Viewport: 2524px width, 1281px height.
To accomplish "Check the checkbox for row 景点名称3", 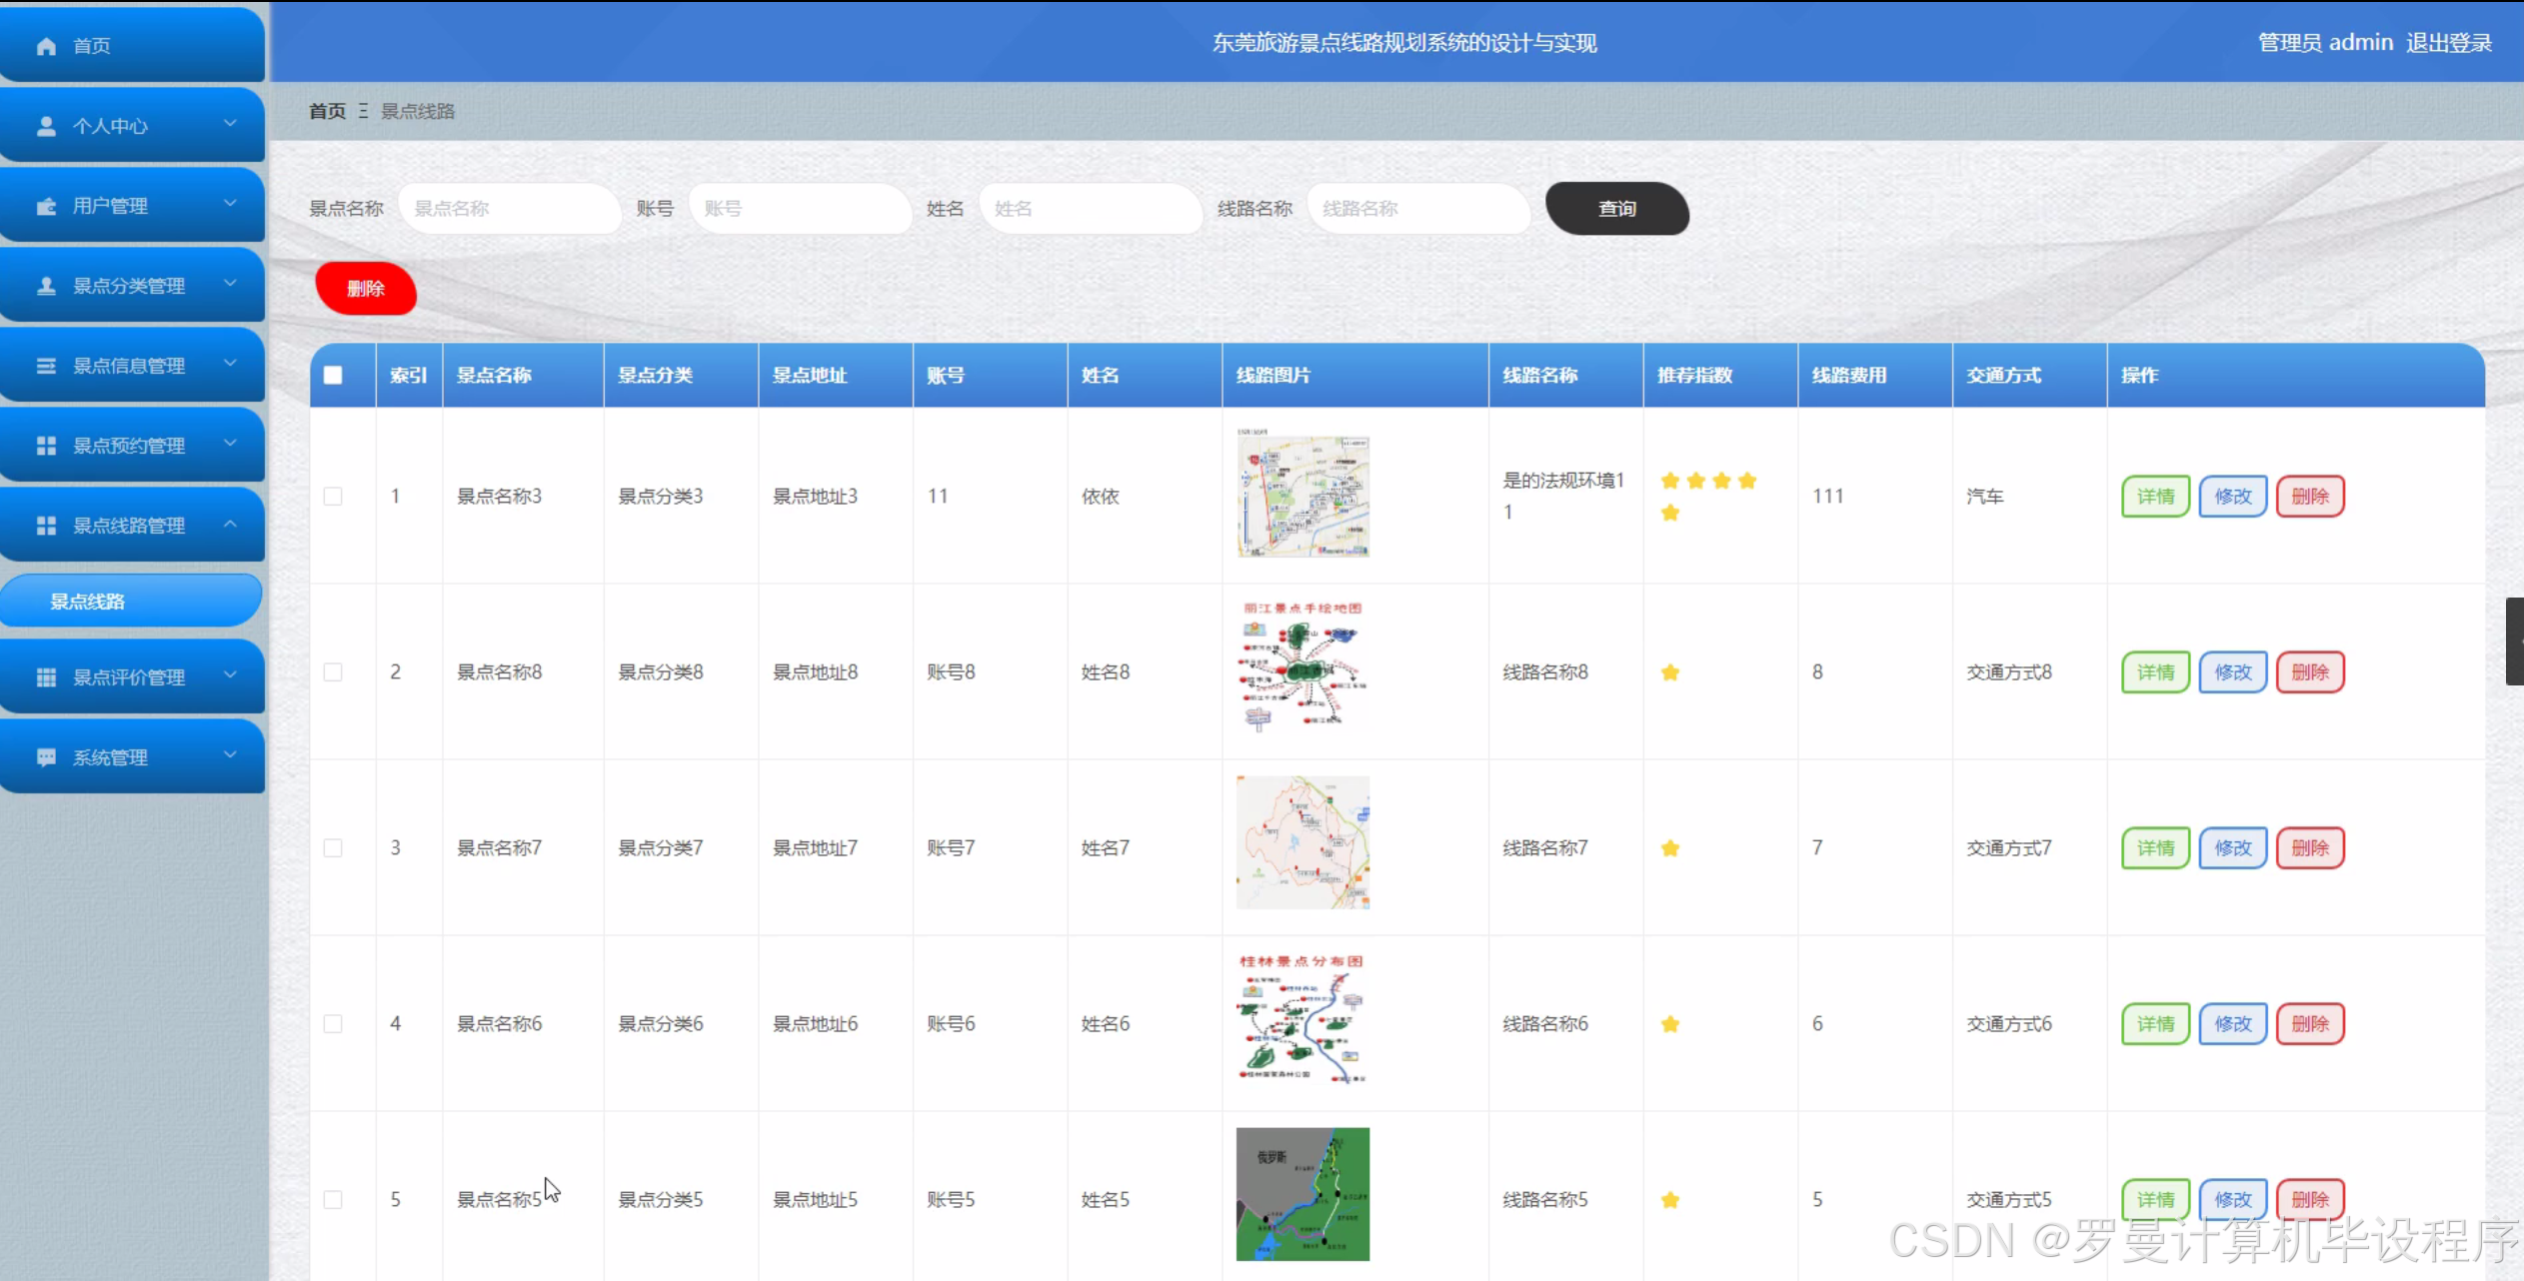I will [333, 497].
